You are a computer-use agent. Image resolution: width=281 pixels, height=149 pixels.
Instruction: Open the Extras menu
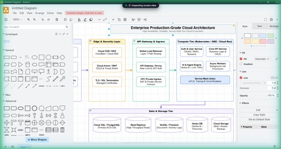50,13
